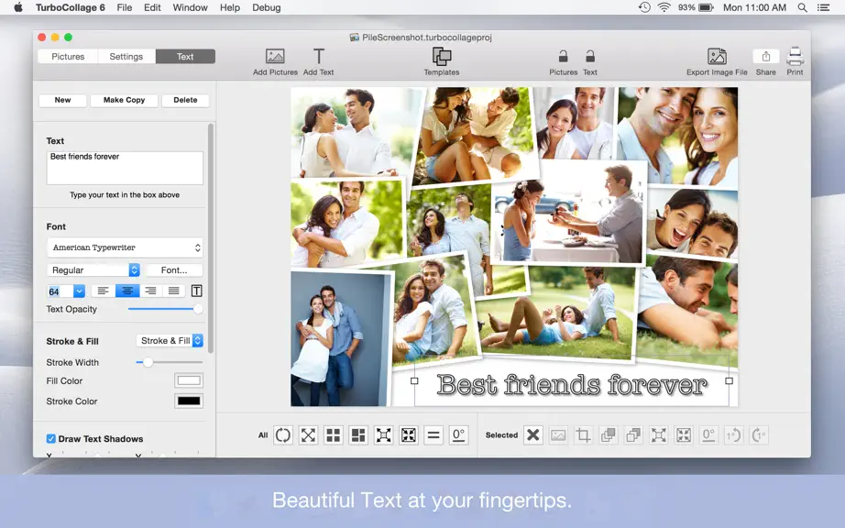Screen dimensions: 845x528
Task: Click the Make Copy button
Action: click(124, 100)
